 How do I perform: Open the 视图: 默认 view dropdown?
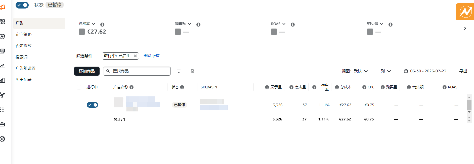tap(355, 71)
